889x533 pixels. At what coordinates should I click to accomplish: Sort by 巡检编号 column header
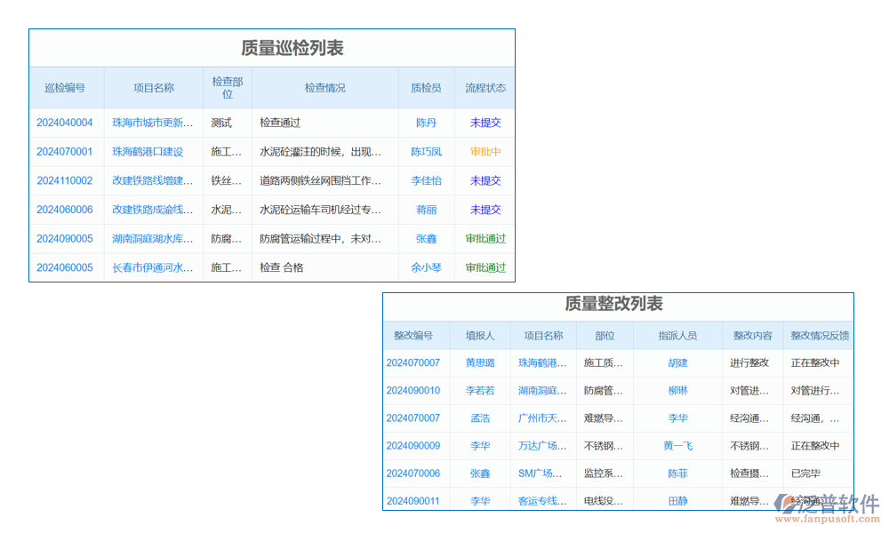click(x=65, y=88)
